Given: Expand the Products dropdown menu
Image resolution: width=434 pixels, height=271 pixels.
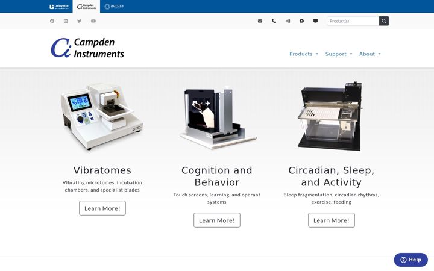Looking at the screenshot, I should pos(304,54).
